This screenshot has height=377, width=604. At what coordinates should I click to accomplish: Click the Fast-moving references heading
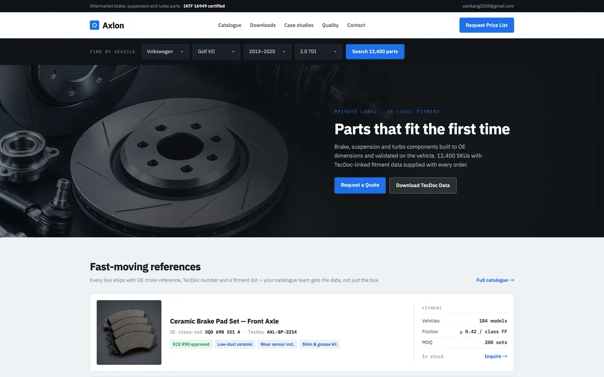coord(145,267)
